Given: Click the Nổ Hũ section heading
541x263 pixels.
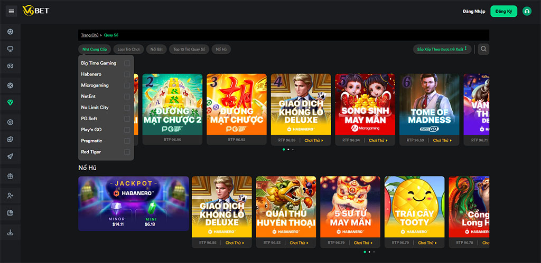Looking at the screenshot, I should (87, 168).
